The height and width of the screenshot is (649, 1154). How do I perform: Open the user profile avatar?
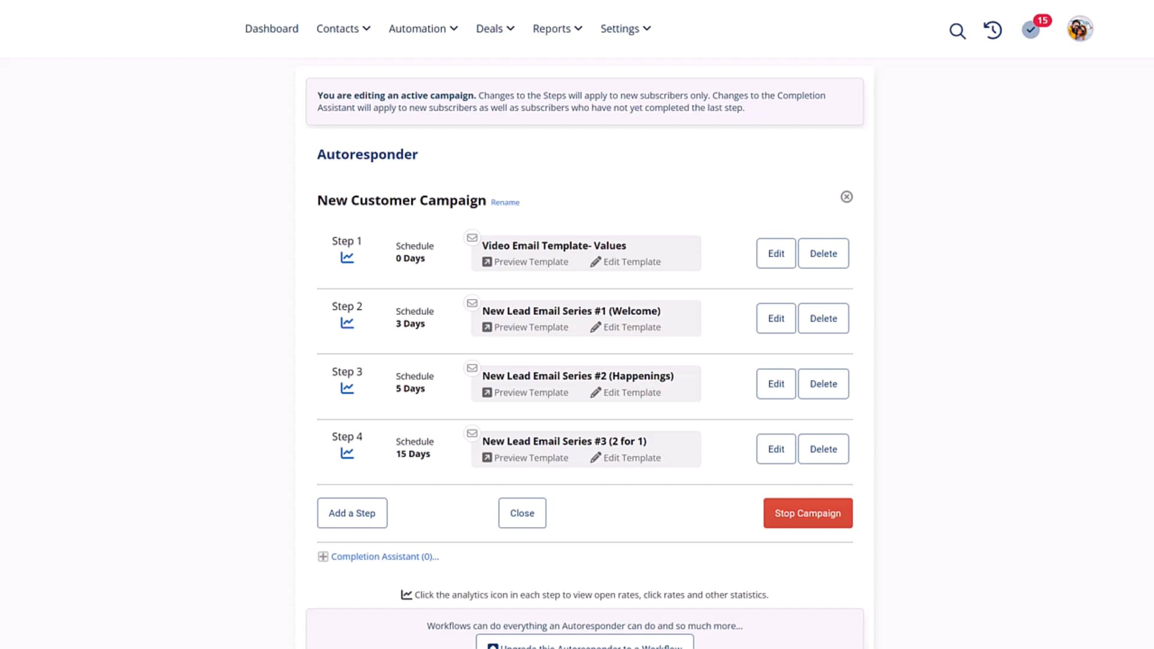(x=1080, y=29)
